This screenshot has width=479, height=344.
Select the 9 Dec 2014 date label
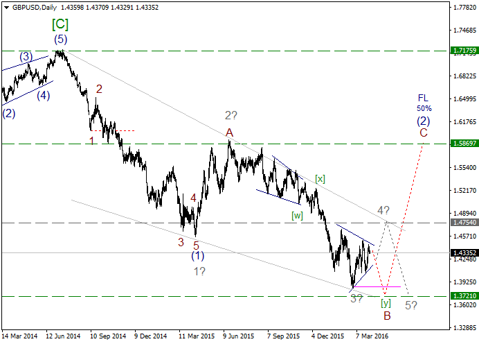click(x=151, y=336)
